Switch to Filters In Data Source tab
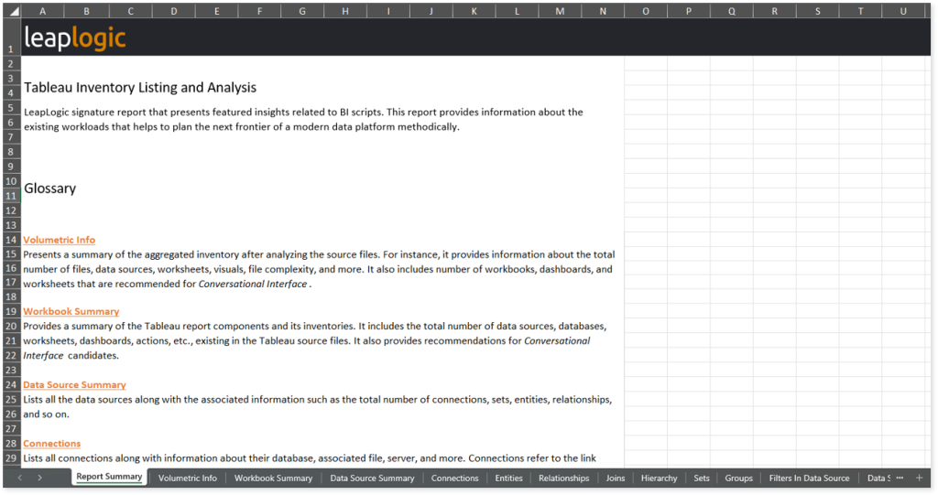 coord(809,479)
